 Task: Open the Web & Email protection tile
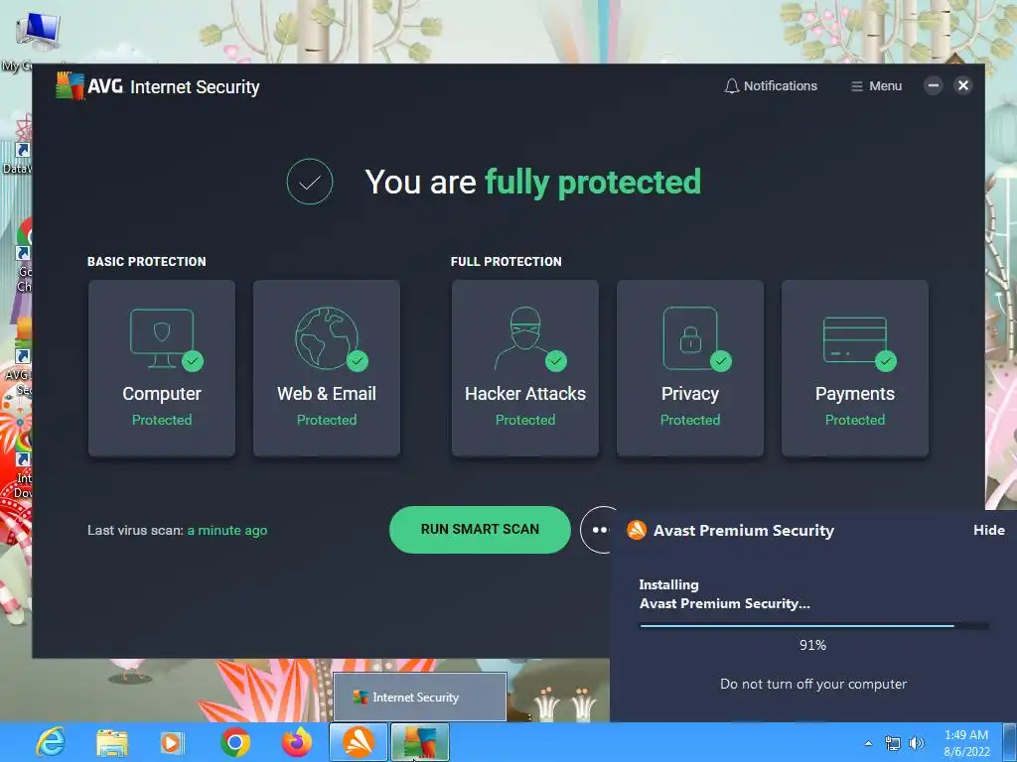326,368
